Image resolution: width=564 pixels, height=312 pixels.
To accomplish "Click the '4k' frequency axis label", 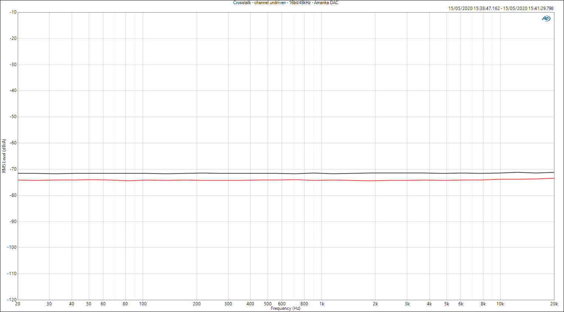I will click(x=429, y=304).
